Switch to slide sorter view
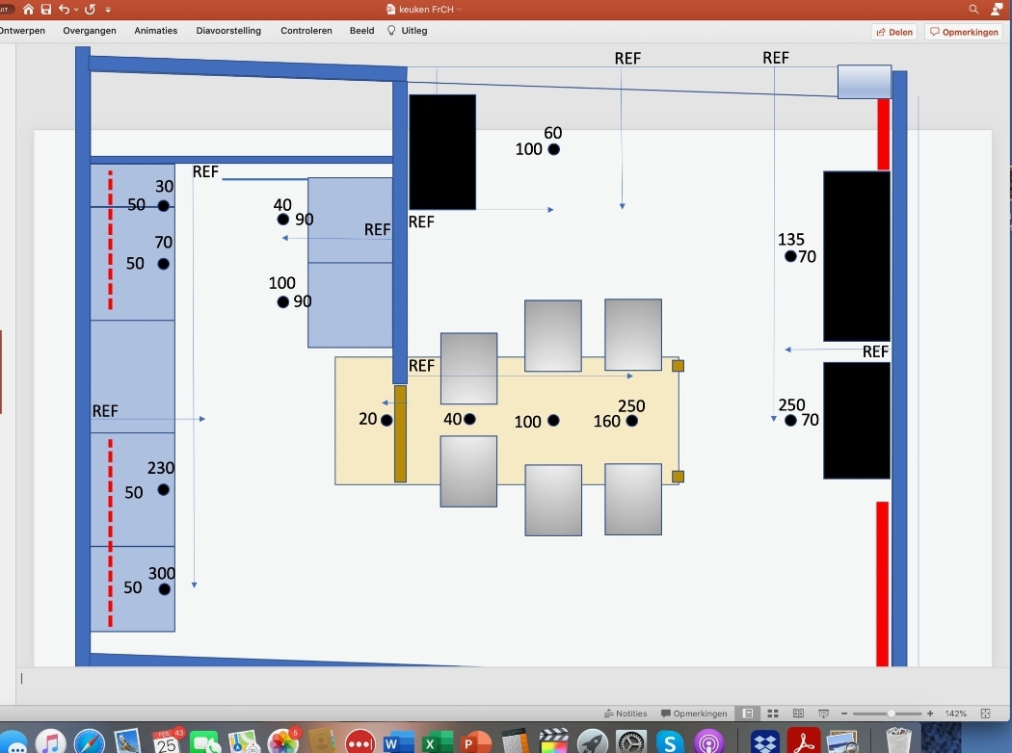The height and width of the screenshot is (753, 1012). tap(773, 714)
